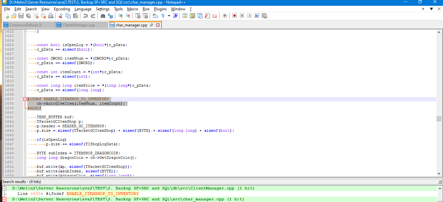443x202 pixels.
Task: Click the editor vertical scrollbar thumb
Action: pyautogui.click(x=439, y=119)
